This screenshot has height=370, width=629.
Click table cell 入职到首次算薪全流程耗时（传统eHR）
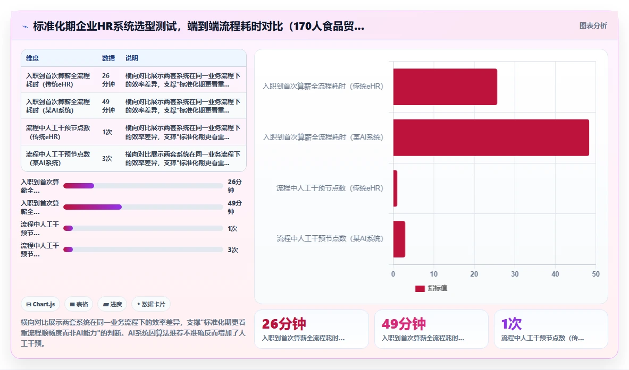tap(58, 80)
